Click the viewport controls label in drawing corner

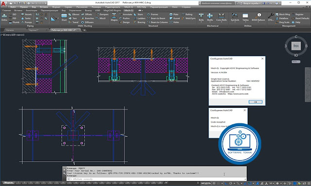coord(13,34)
